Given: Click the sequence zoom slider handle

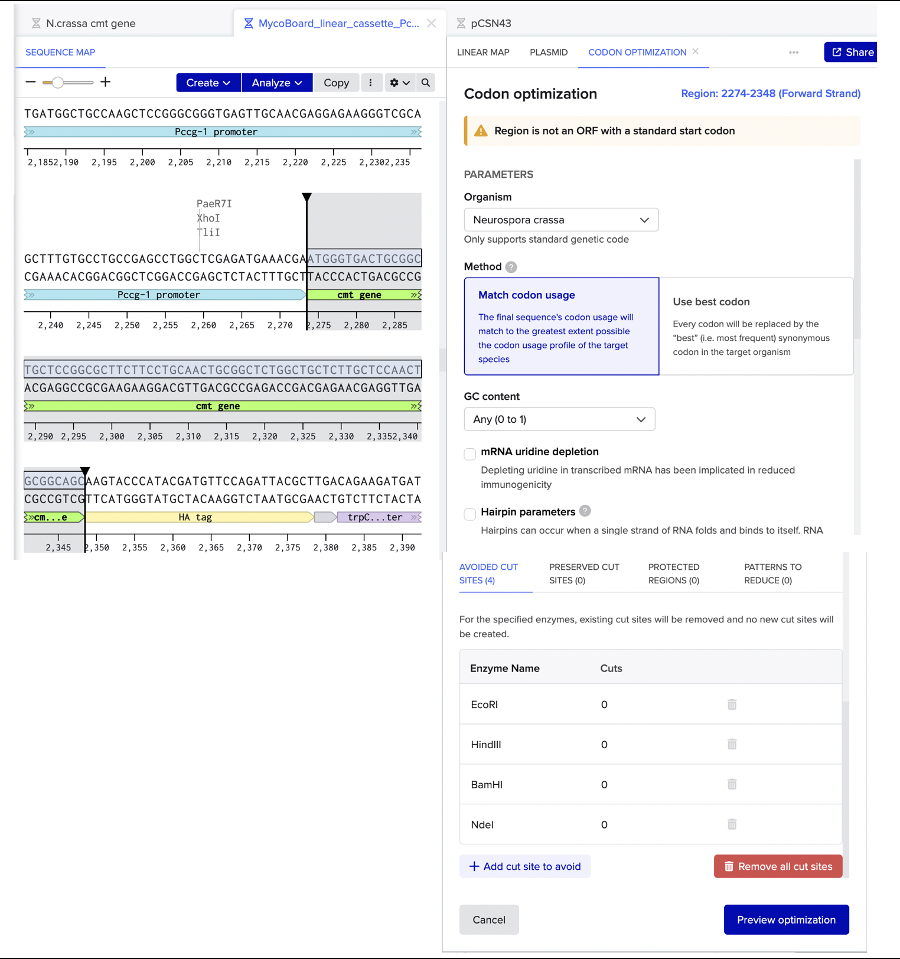Looking at the screenshot, I should tap(57, 83).
